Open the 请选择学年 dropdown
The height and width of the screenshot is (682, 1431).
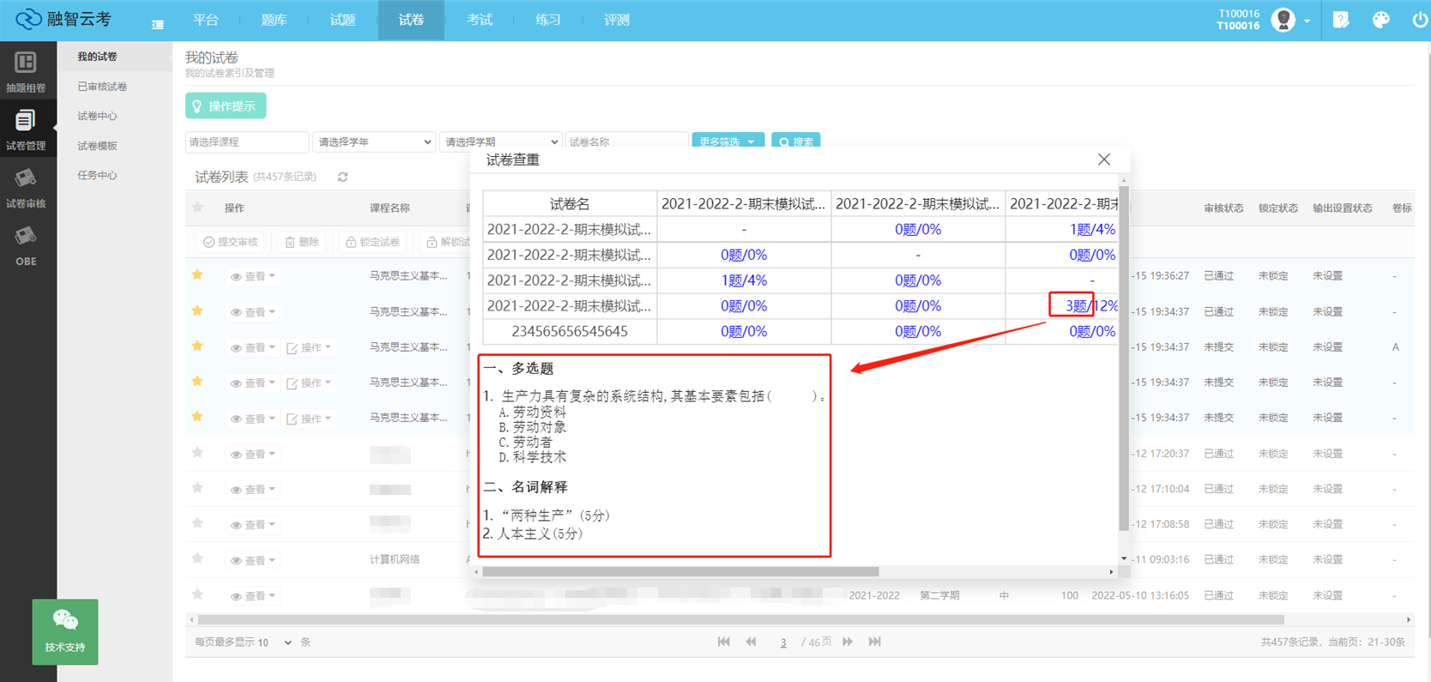373,142
